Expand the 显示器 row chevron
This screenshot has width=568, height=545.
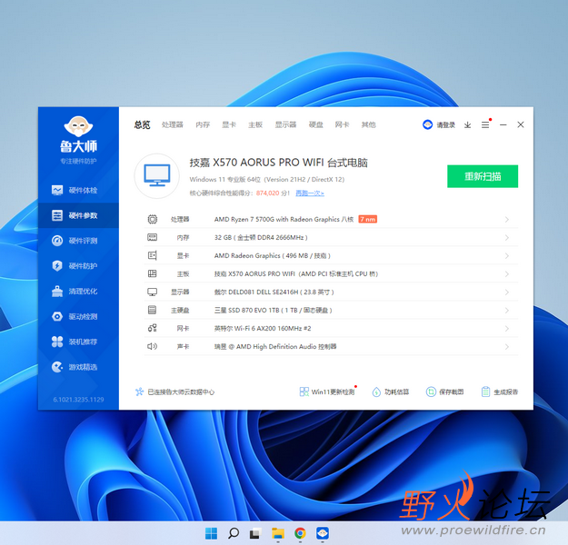[x=507, y=292]
